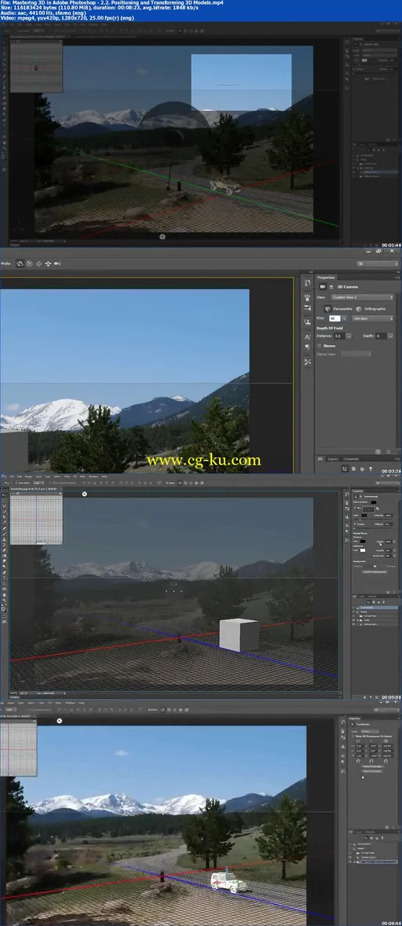
Task: Open Brush panel dock icon in 00:03:26 frame
Action: click(x=307, y=307)
